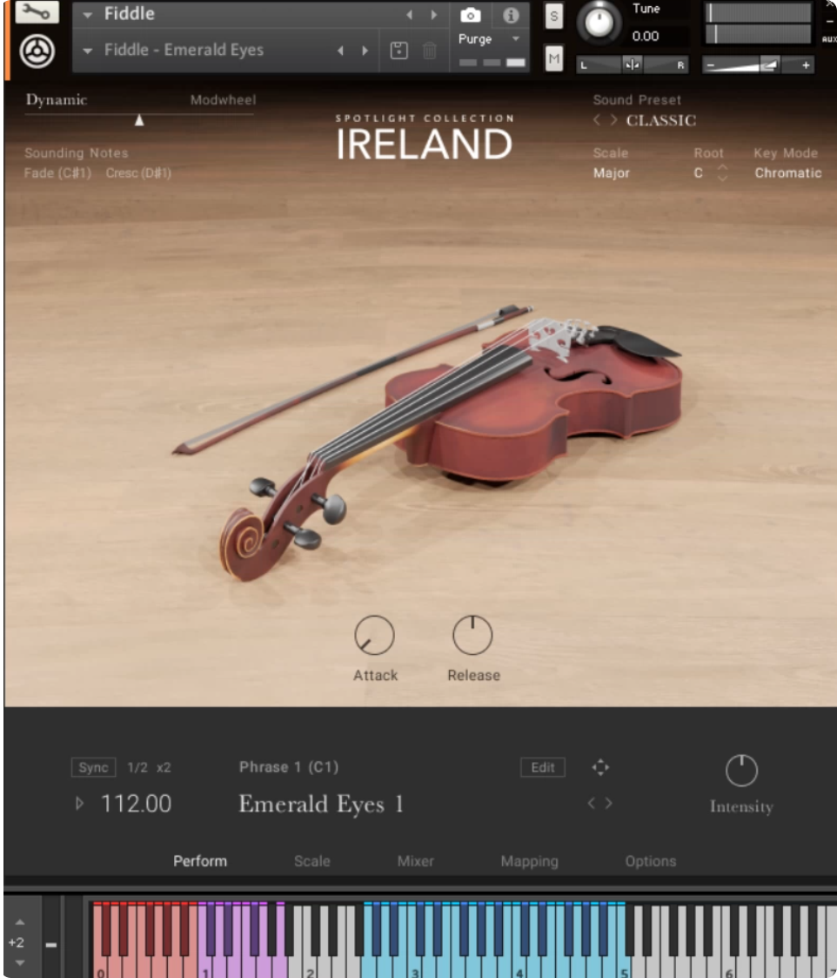837x978 pixels.
Task: Toggle tempo Sync button
Action: pyautogui.click(x=93, y=767)
